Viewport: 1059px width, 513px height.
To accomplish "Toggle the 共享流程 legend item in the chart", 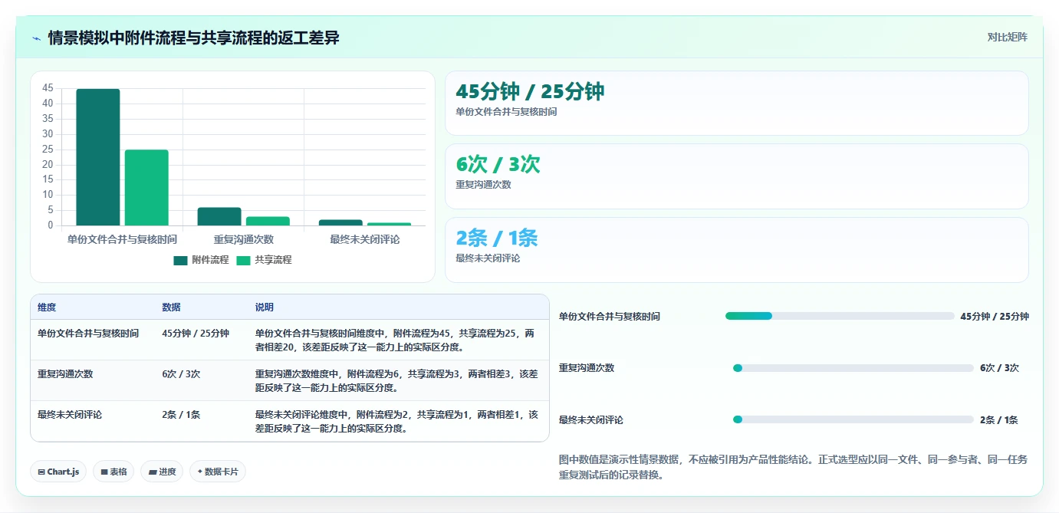I will tap(264, 260).
